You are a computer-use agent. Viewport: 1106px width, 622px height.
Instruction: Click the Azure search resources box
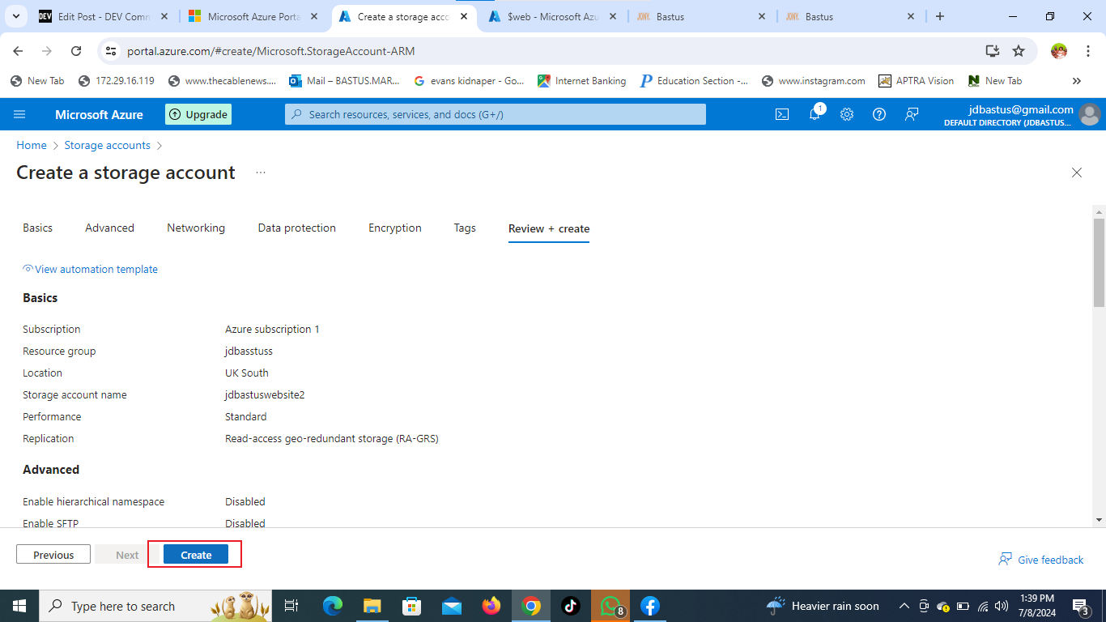tap(496, 114)
